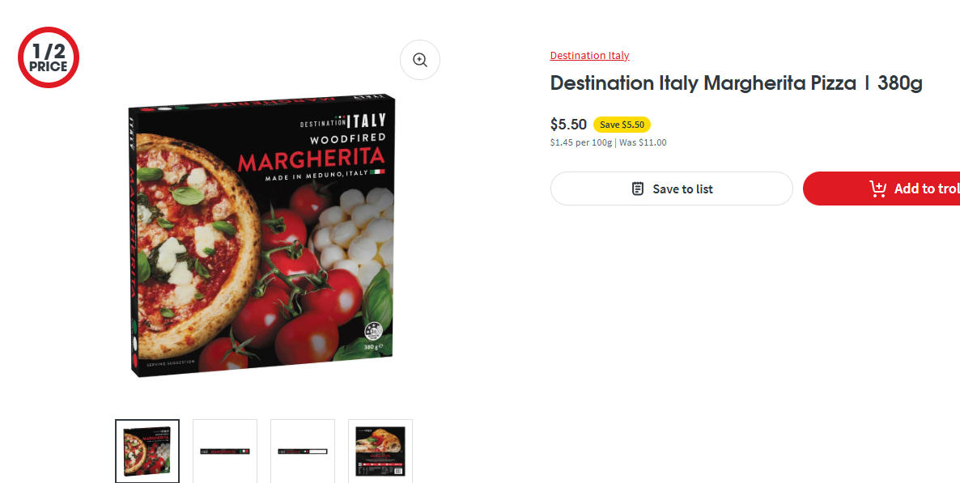
Task: Select the third thumbnail with white label strip
Action: tap(303, 451)
